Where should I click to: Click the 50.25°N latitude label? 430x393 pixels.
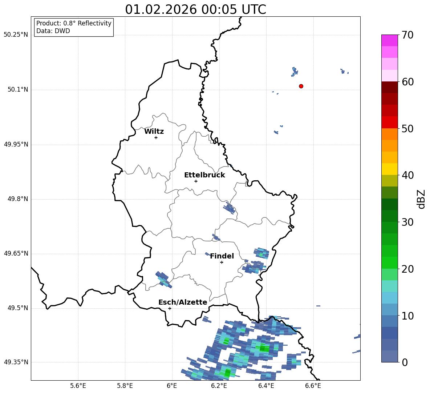16,35
